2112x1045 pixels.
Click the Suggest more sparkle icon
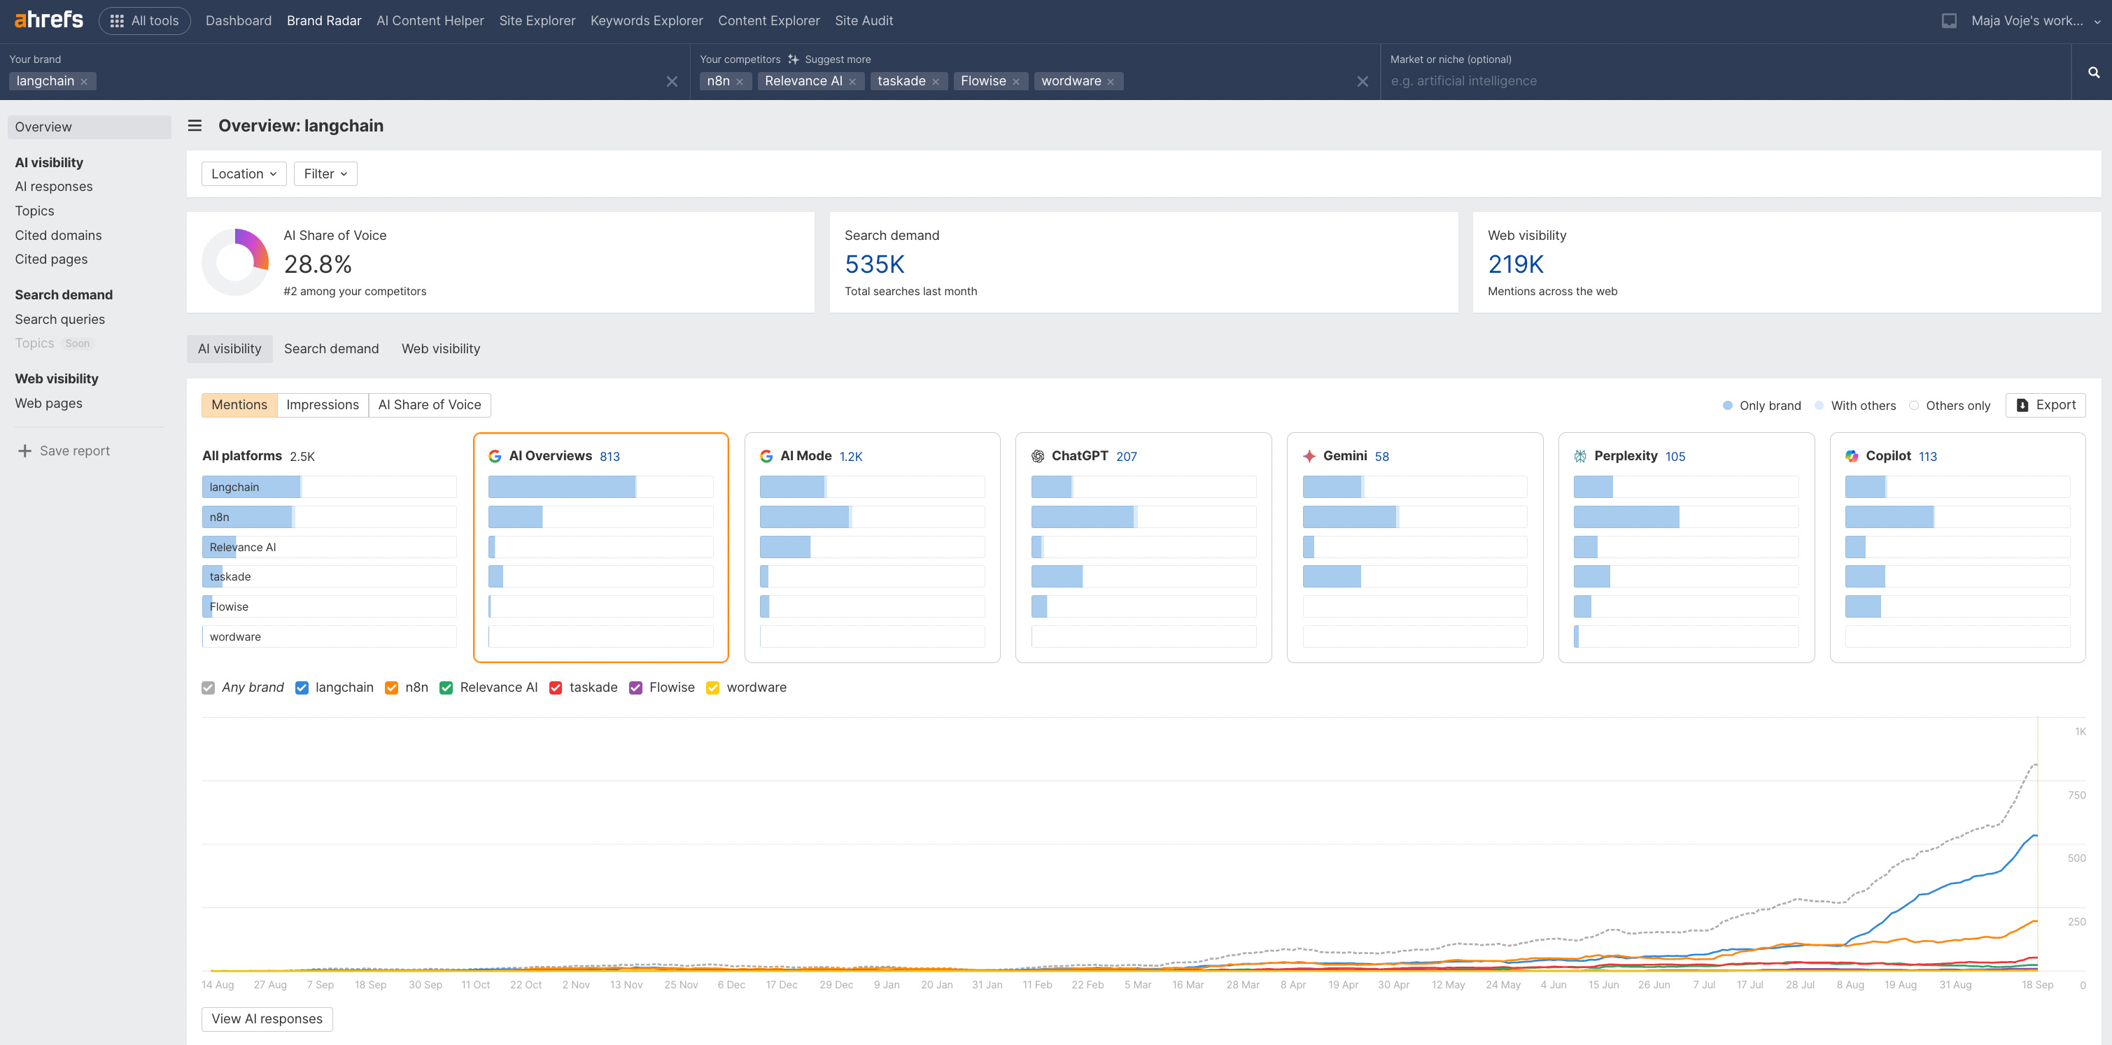(793, 59)
